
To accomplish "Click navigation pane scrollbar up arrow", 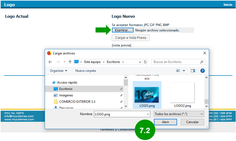I will 126,78.
